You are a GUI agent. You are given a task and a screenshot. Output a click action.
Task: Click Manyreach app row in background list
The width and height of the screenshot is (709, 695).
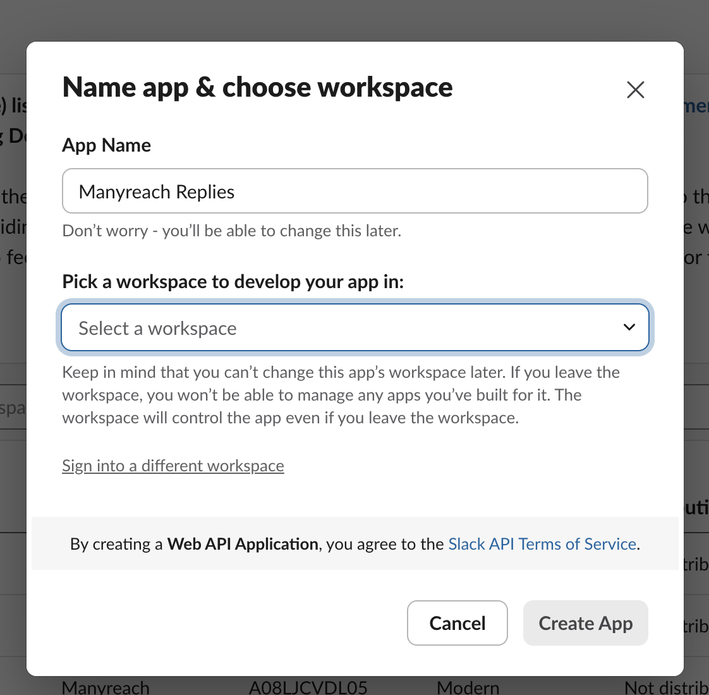(x=106, y=687)
